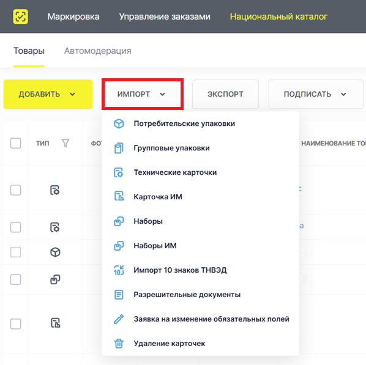This screenshot has width=366, height=365.
Task: Select Импорт 10 знаков ТНВЭД
Action: (x=200, y=270)
